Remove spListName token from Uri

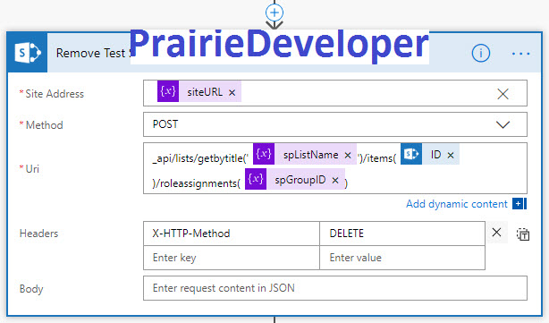pyautogui.click(x=348, y=155)
